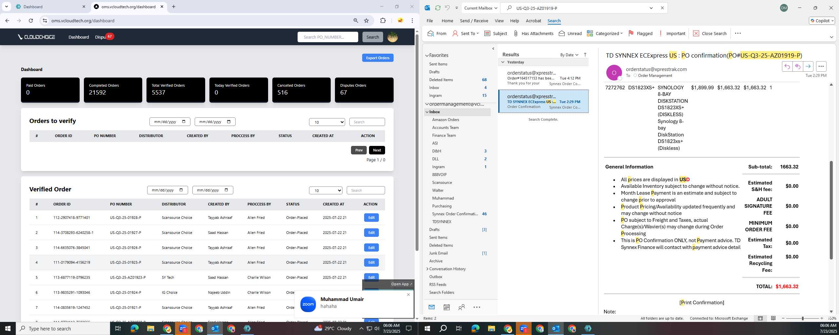839x335 pixels.
Task: Click zoom in plus on Outlook status bar
Action: (x=822, y=318)
